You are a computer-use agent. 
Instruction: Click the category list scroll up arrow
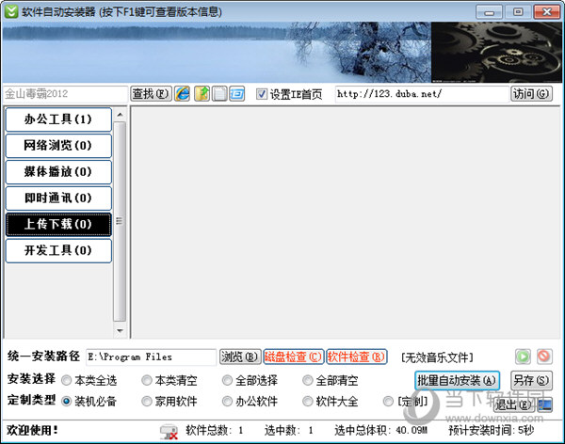click(x=120, y=115)
